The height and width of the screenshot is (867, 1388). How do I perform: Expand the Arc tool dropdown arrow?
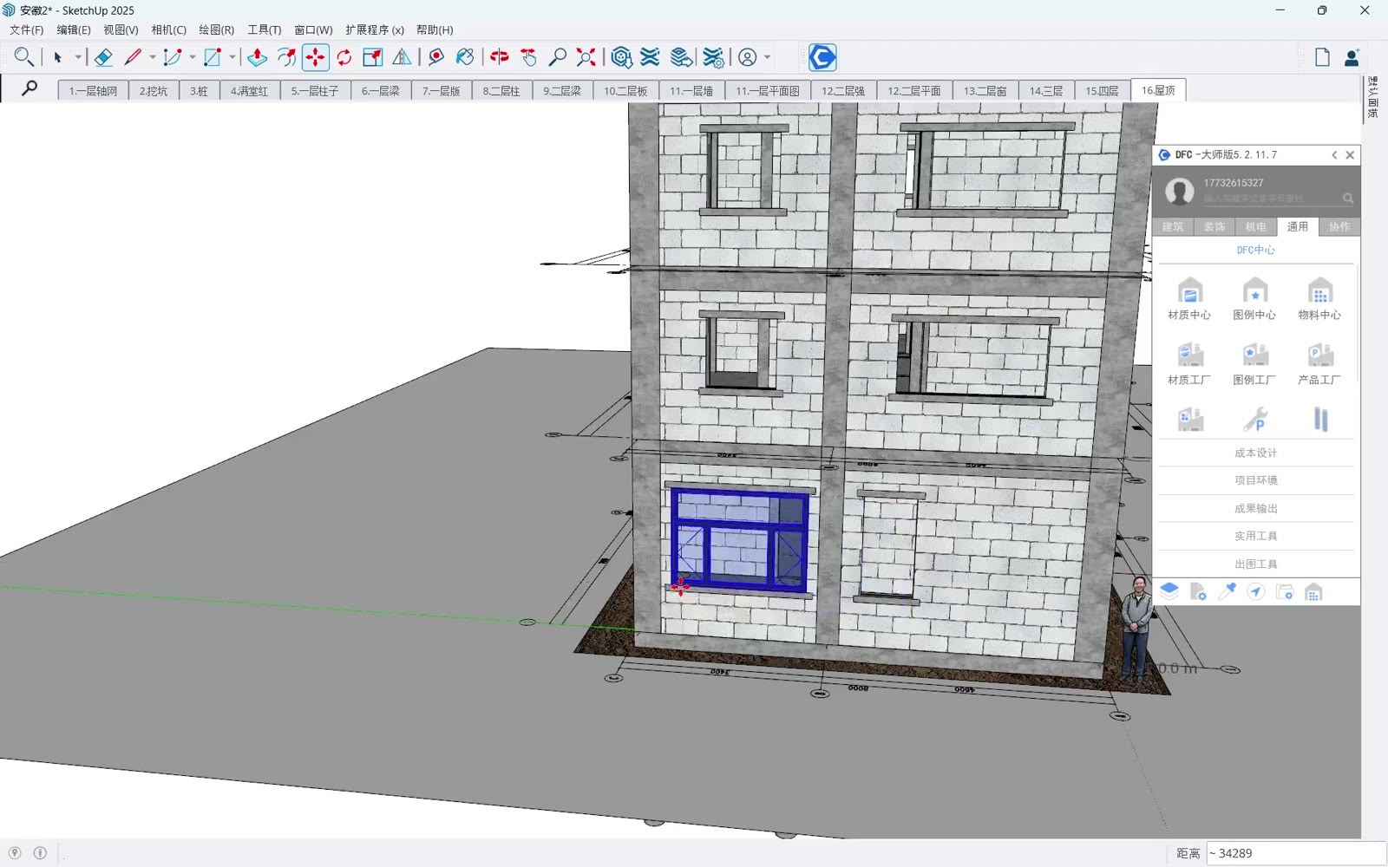tap(193, 57)
